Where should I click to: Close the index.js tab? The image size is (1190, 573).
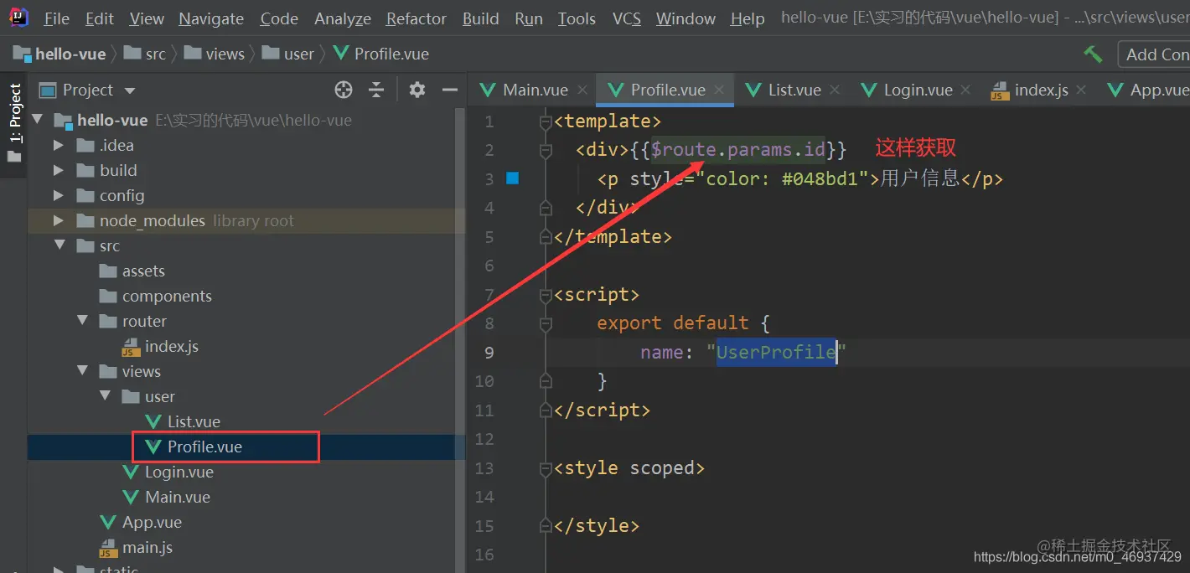pos(1081,90)
